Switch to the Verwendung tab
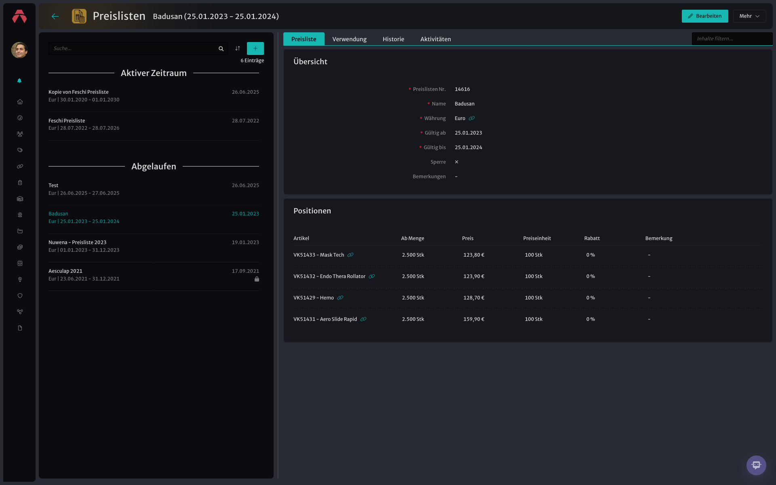This screenshot has width=776, height=485. [349, 39]
